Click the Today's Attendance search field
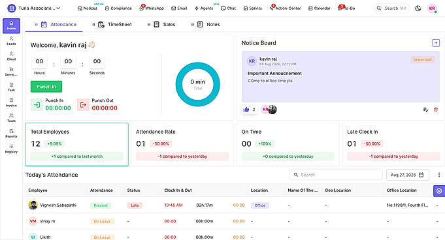 point(336,175)
